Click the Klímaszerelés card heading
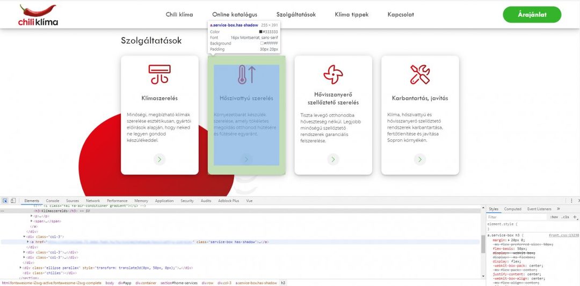The image size is (580, 286). [160, 98]
